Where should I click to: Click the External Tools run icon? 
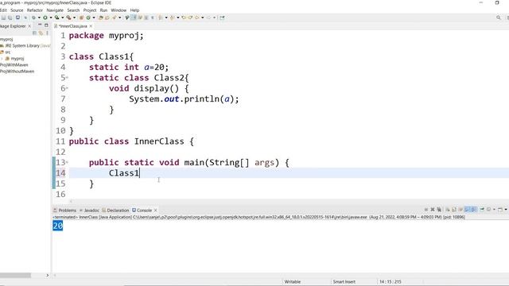tap(69, 17)
